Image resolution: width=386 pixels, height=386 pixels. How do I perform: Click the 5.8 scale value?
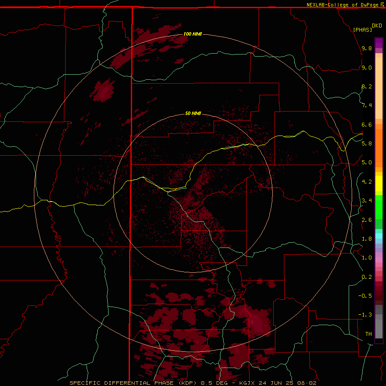[x=367, y=144]
